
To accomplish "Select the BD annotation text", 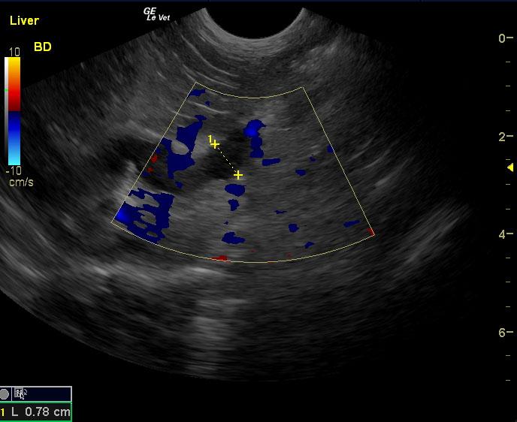I will click(x=43, y=47).
